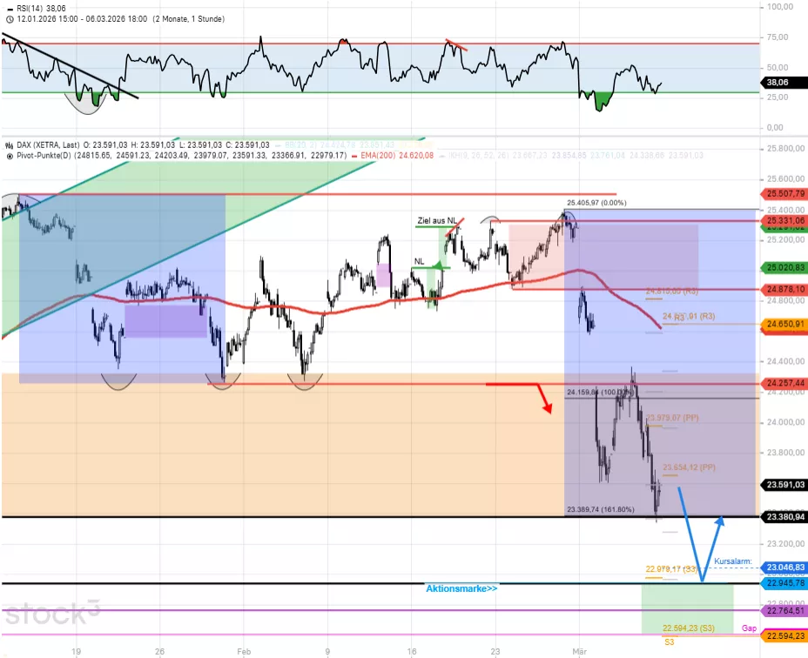Click the Ziel aus NL annotation
Image resolution: width=808 pixels, height=658 pixels.
pos(436,222)
